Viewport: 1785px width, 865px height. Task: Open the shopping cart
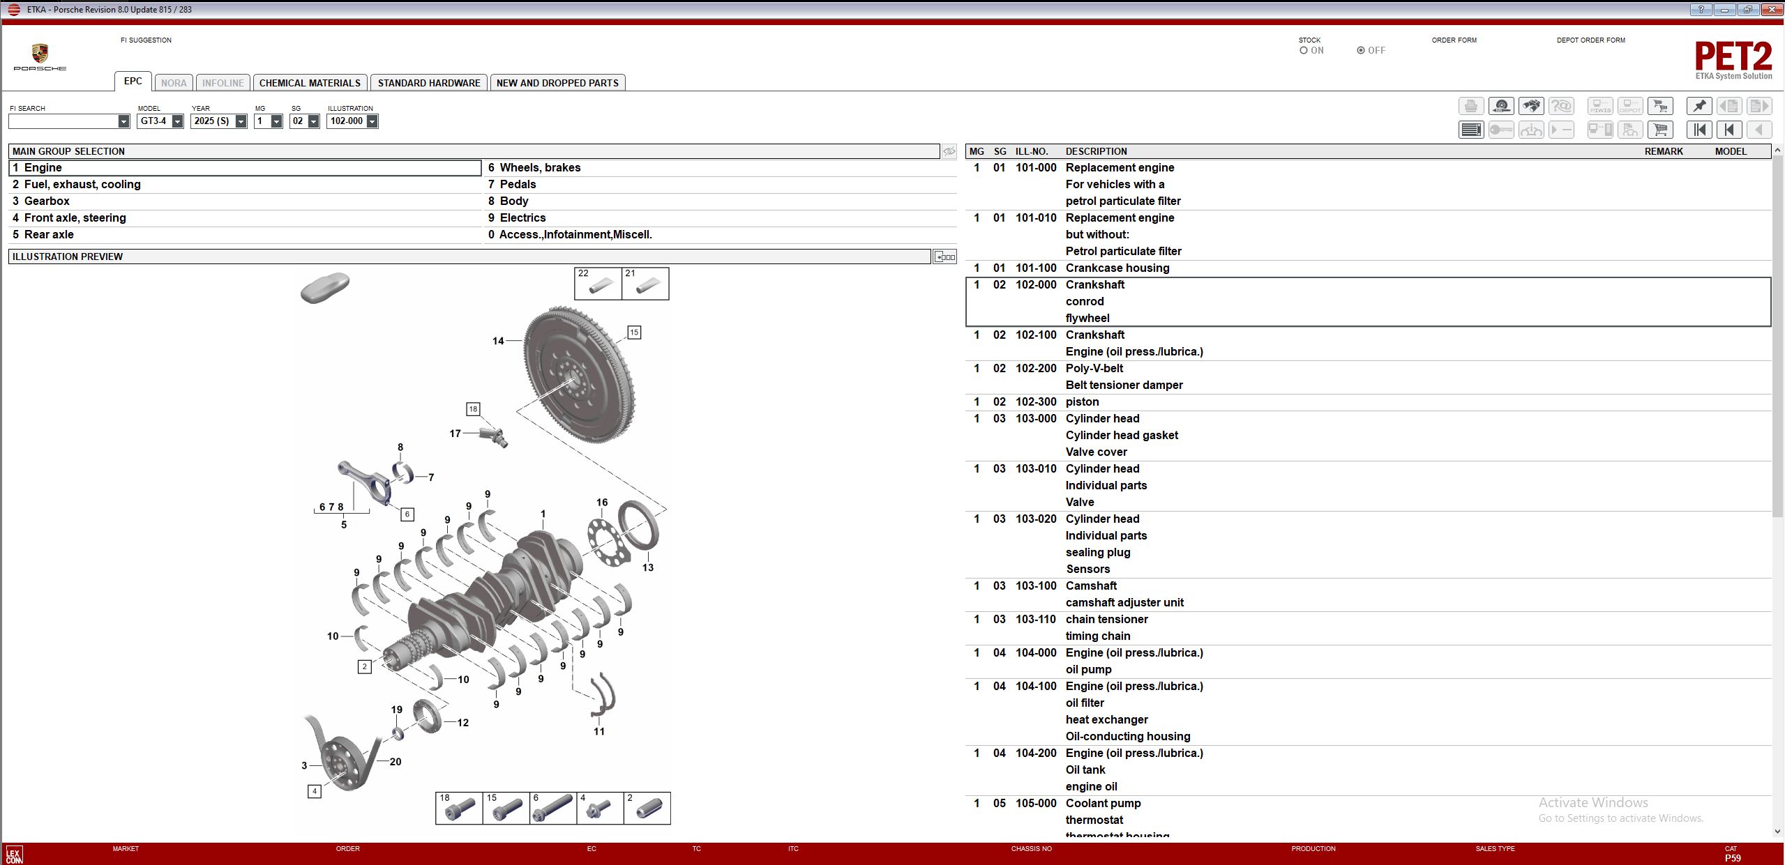click(1661, 130)
